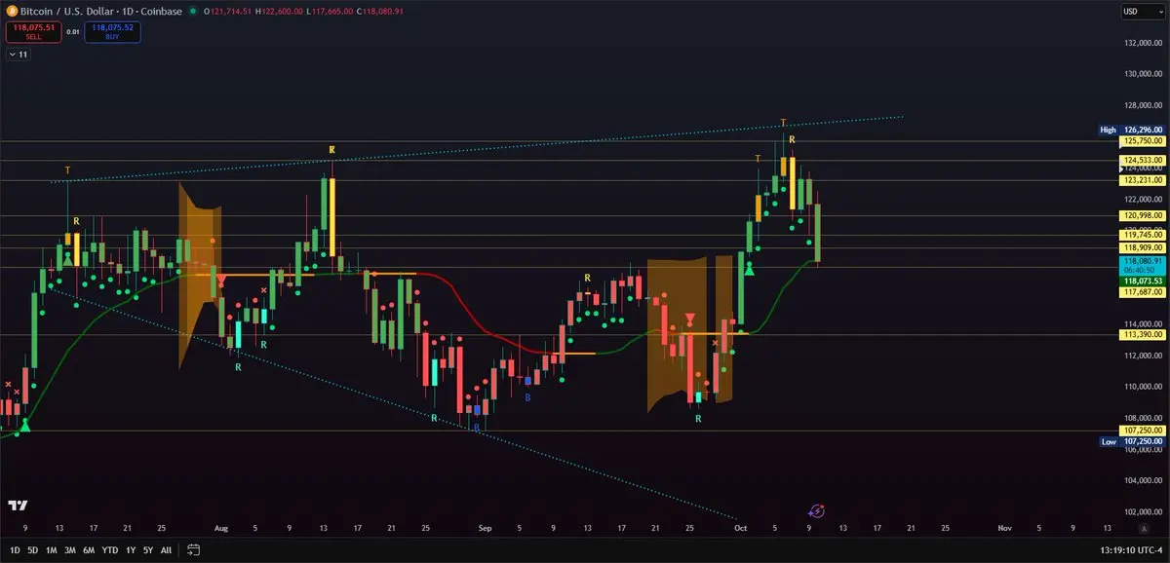This screenshot has width=1170, height=563.
Task: Click the purple lightning events icon
Action: pos(817,510)
